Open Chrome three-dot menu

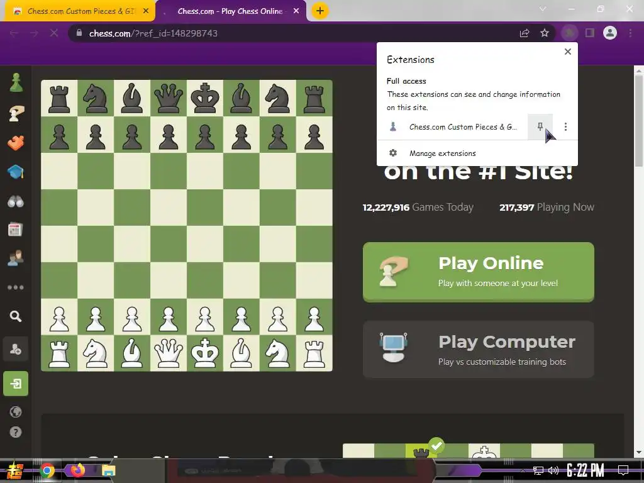click(x=630, y=33)
